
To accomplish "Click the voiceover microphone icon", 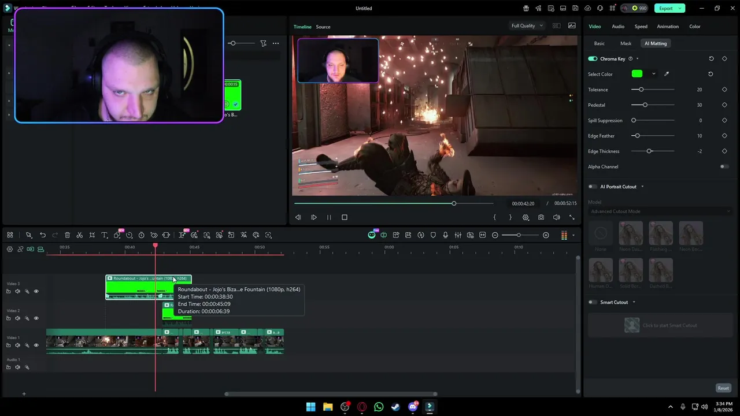I will [446, 235].
